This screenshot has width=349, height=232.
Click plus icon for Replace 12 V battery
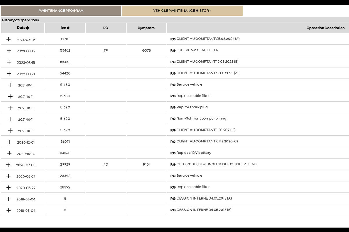9,153
